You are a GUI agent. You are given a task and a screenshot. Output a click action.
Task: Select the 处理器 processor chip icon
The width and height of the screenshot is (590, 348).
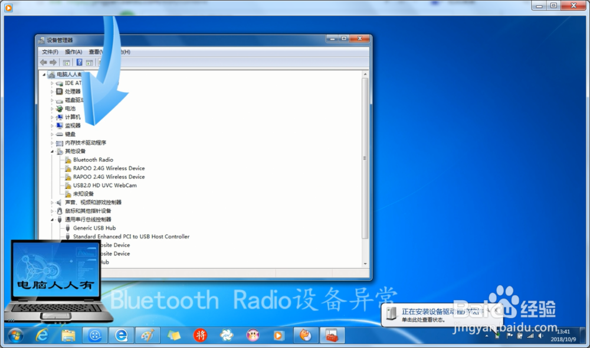(60, 92)
